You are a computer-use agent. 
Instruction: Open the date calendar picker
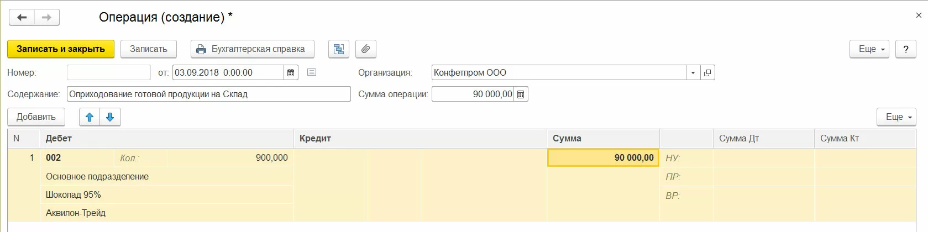pos(291,73)
